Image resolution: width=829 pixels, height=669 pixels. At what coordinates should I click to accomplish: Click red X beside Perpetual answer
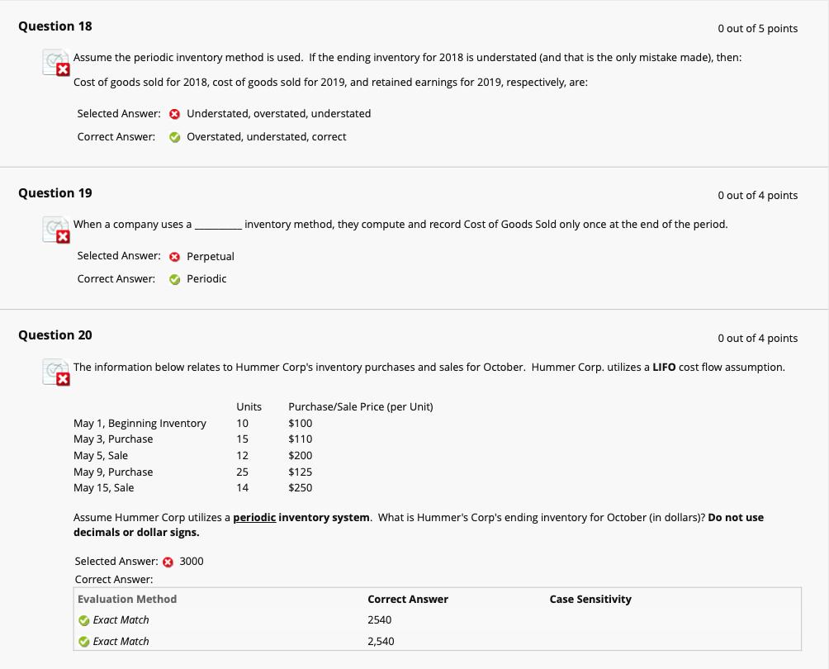[x=174, y=257]
